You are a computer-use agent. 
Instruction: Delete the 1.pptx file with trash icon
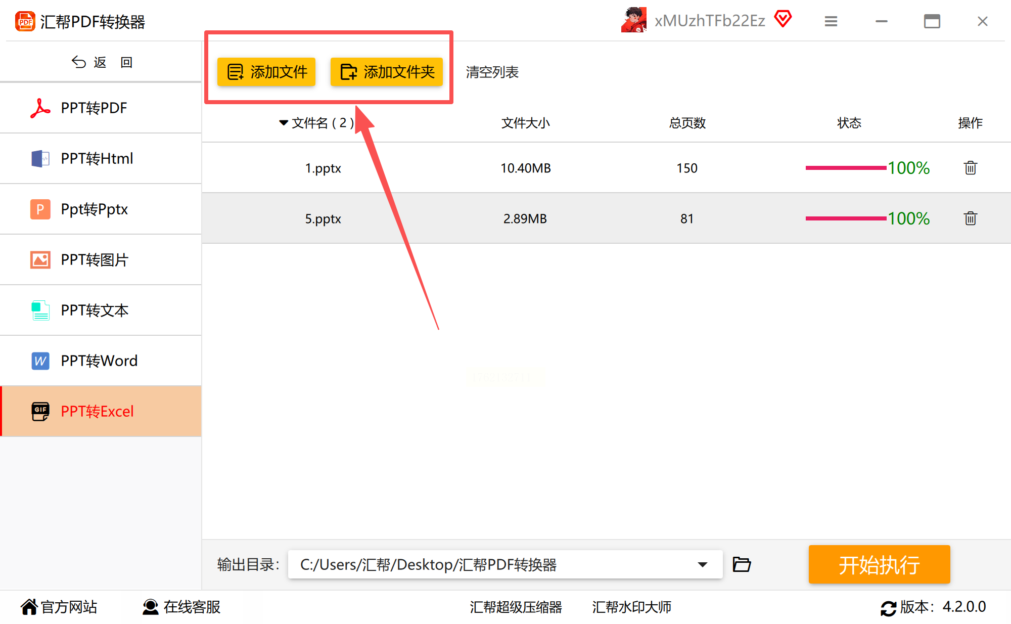coord(970,168)
